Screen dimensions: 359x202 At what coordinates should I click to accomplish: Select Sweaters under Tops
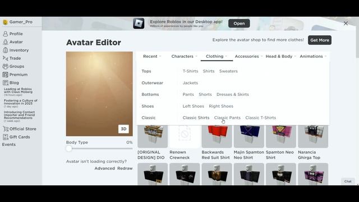228,71
